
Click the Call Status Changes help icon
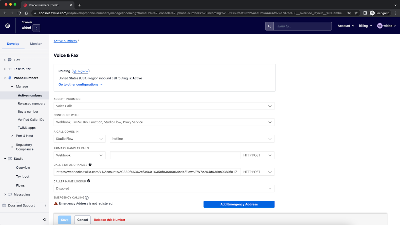[90, 165]
